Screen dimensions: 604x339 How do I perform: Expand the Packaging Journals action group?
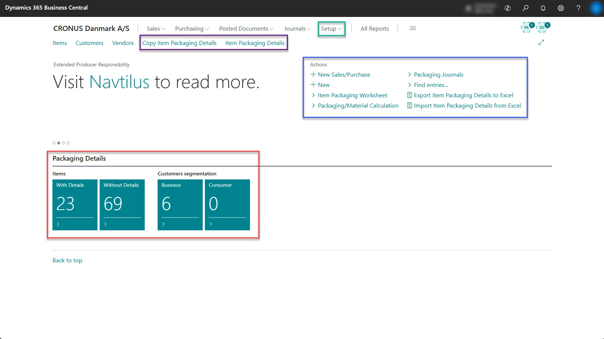point(435,74)
